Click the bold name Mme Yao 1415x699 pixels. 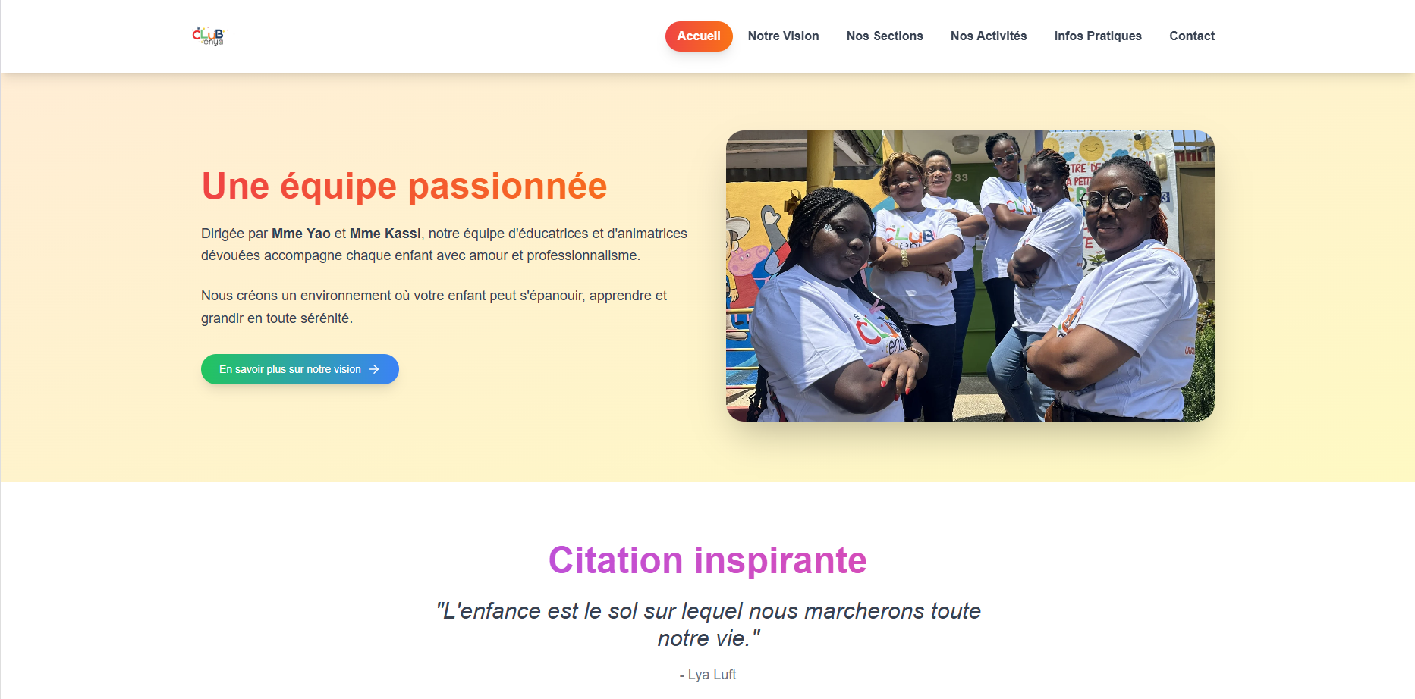tap(301, 234)
